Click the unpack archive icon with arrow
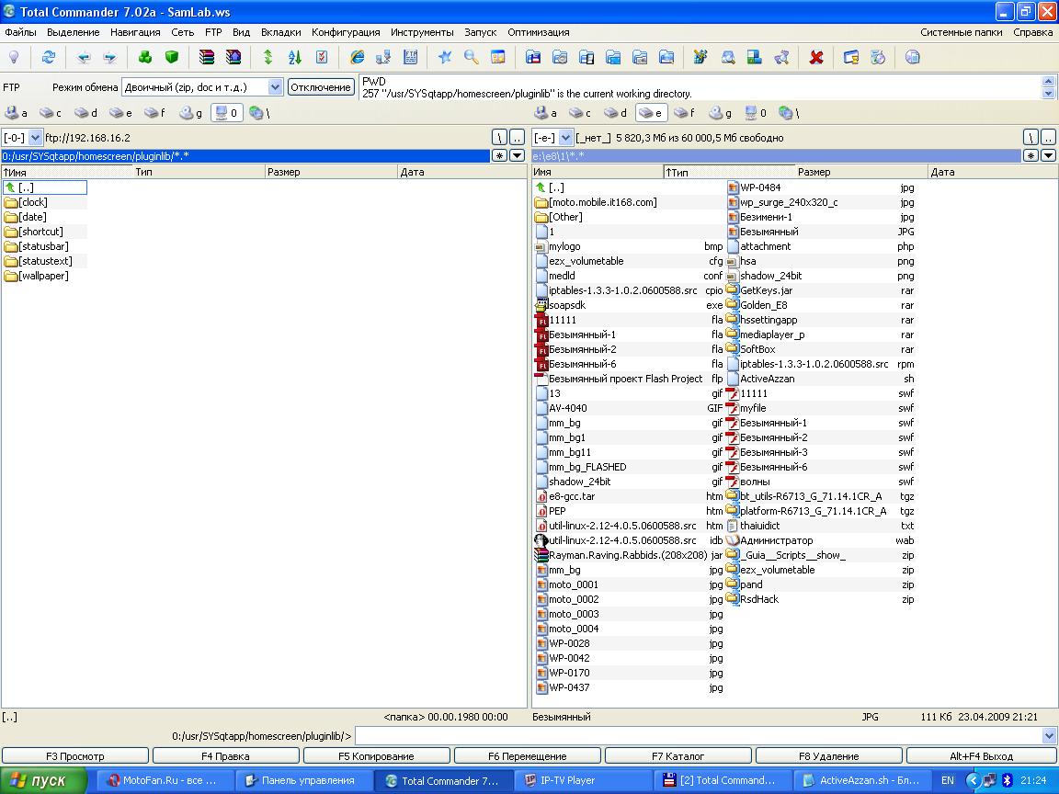Image resolution: width=1059 pixels, height=794 pixels. 233,57
